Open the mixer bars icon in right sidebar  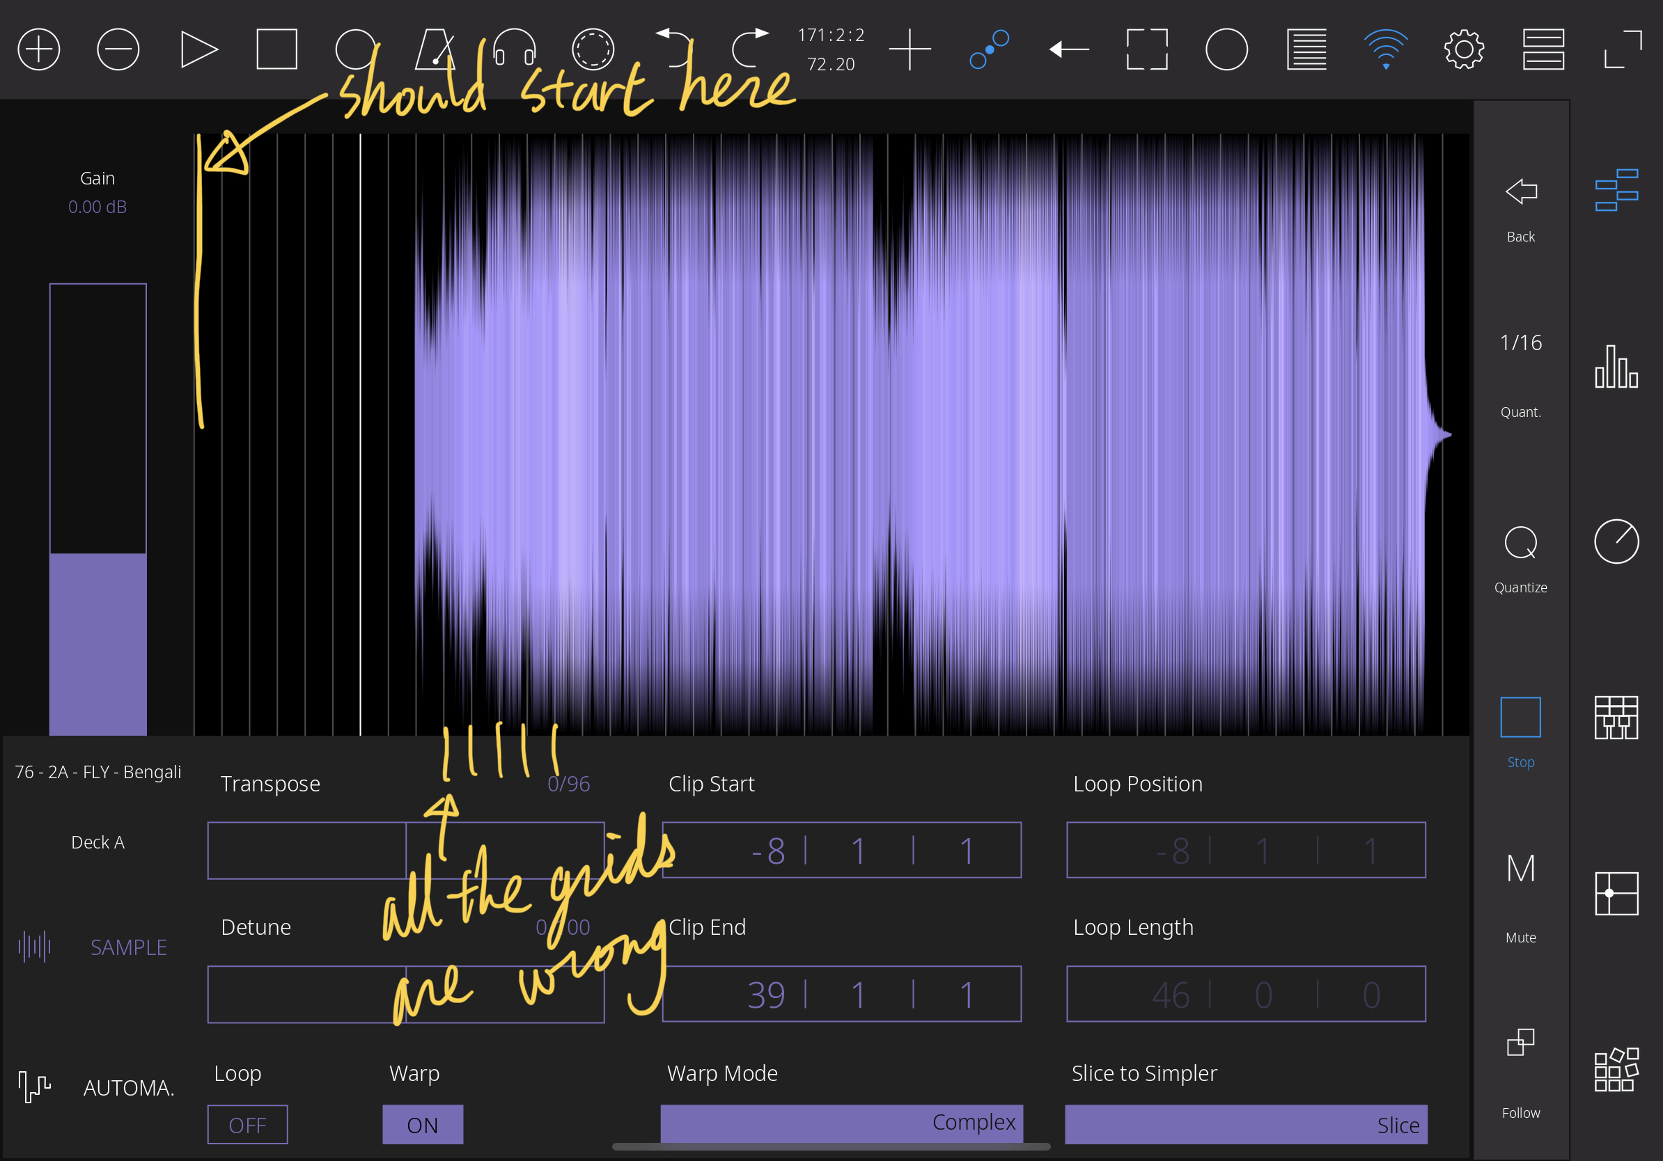click(1616, 367)
